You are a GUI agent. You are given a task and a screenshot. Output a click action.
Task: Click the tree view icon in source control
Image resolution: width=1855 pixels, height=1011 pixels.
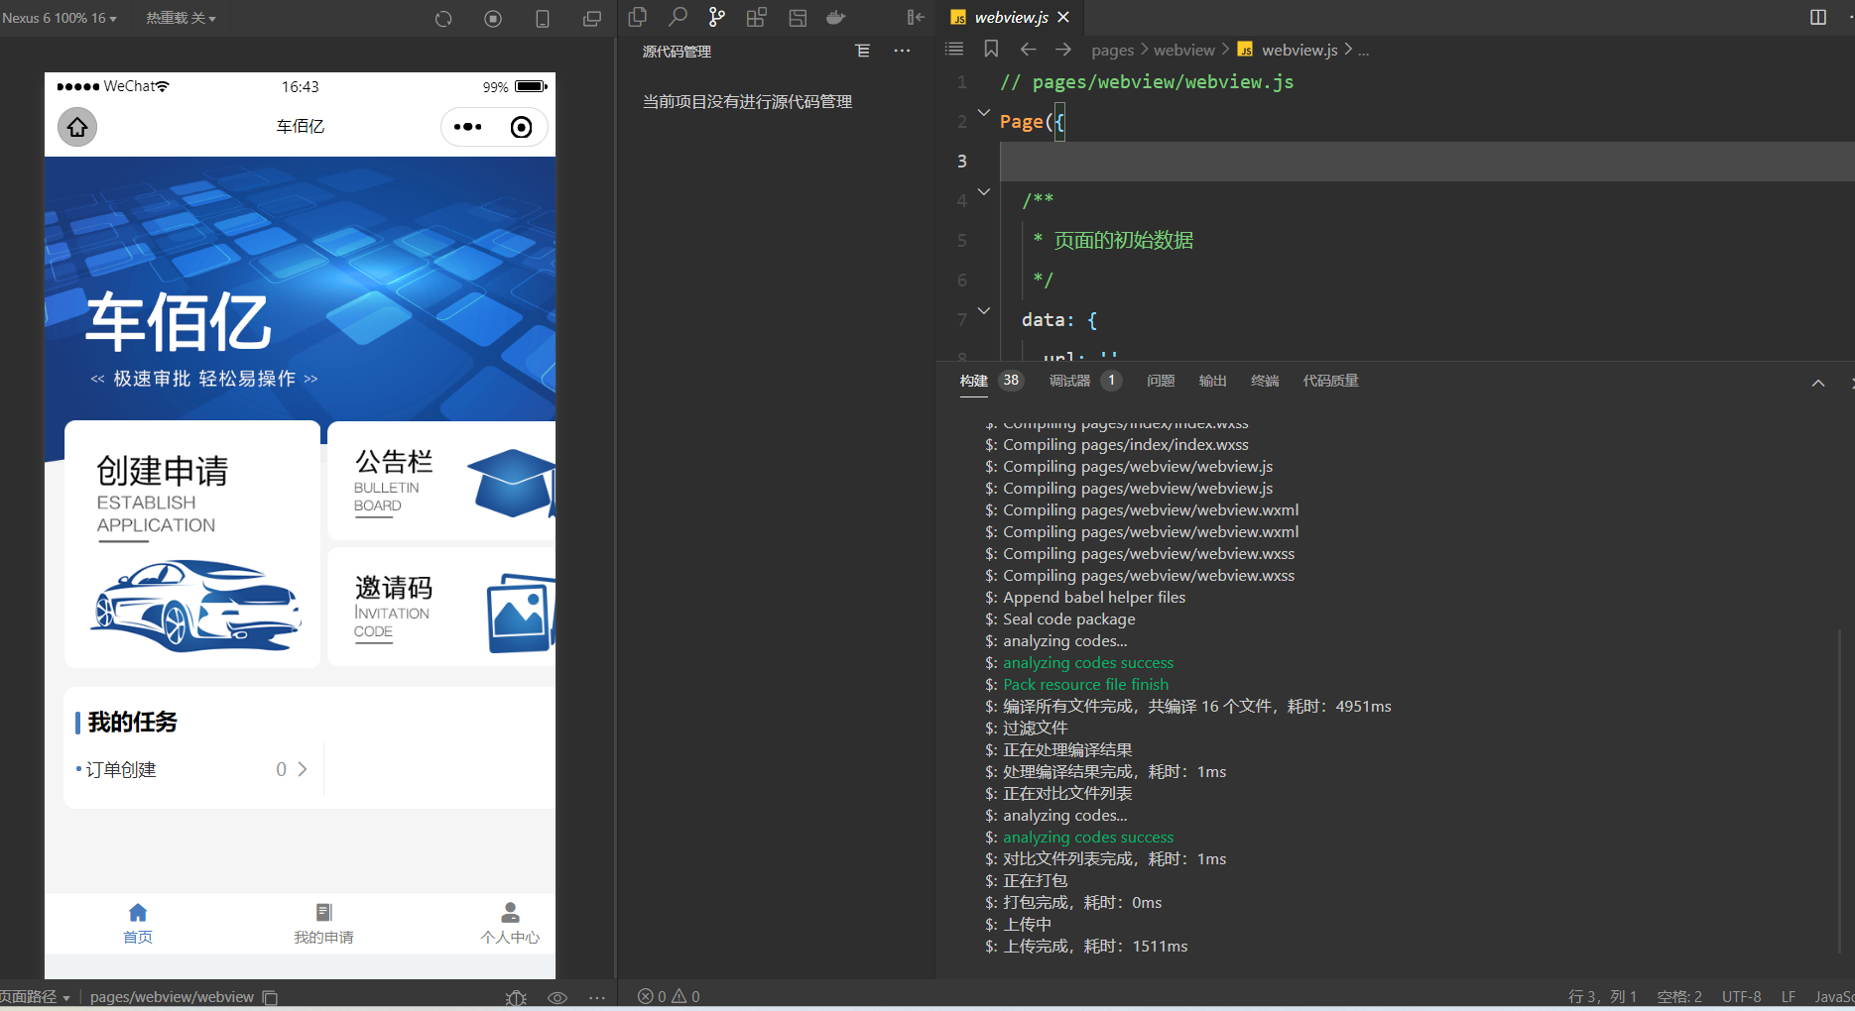point(863,51)
